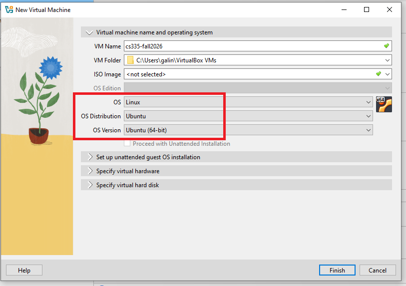The image size is (406, 286).
Task: Open the VM Folder path dropdown
Action: tap(388, 60)
